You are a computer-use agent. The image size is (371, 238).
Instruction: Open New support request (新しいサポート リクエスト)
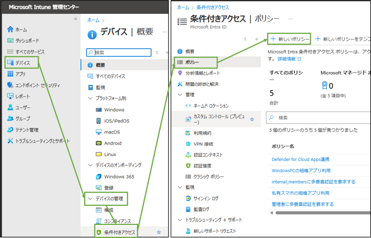[211, 231]
